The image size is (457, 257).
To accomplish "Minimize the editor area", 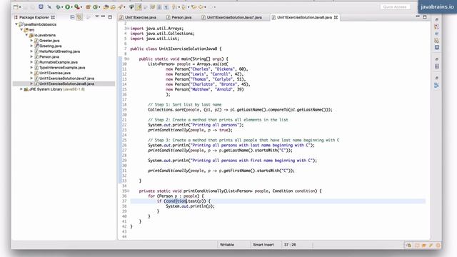I will [x=418, y=16].
